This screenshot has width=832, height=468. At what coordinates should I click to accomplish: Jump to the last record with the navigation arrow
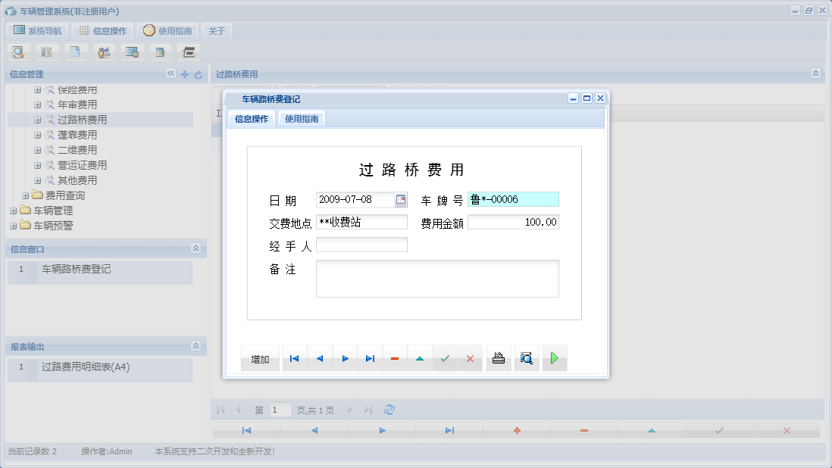[370, 357]
